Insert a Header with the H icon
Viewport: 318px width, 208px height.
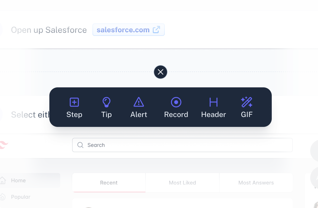(x=214, y=102)
